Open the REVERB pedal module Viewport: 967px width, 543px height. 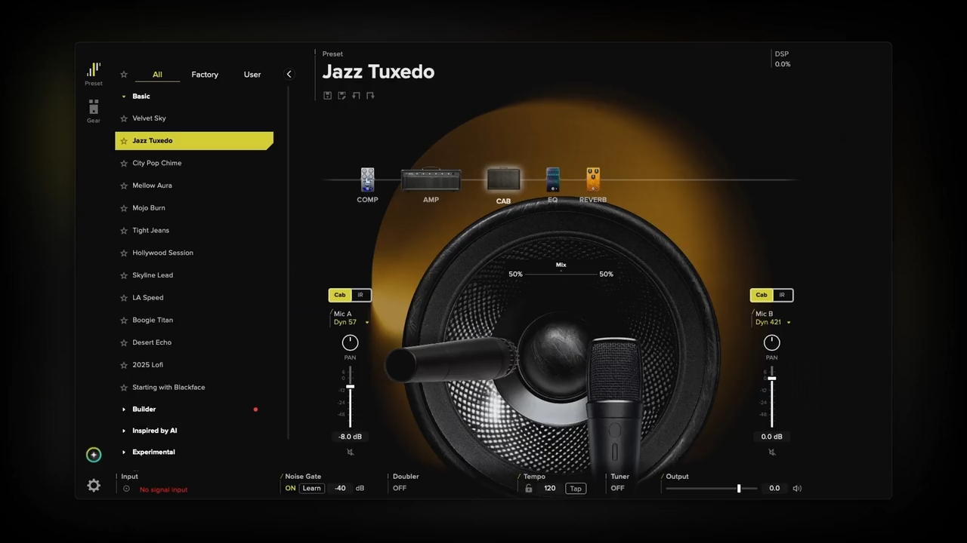(593, 180)
